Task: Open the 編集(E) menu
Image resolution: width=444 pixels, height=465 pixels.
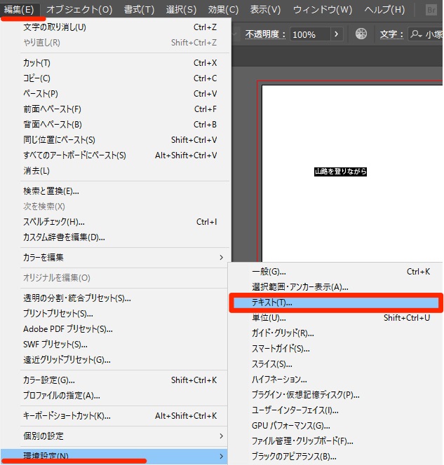Action: (x=19, y=10)
